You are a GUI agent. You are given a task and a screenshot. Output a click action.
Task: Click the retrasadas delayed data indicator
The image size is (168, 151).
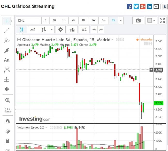click(144, 39)
